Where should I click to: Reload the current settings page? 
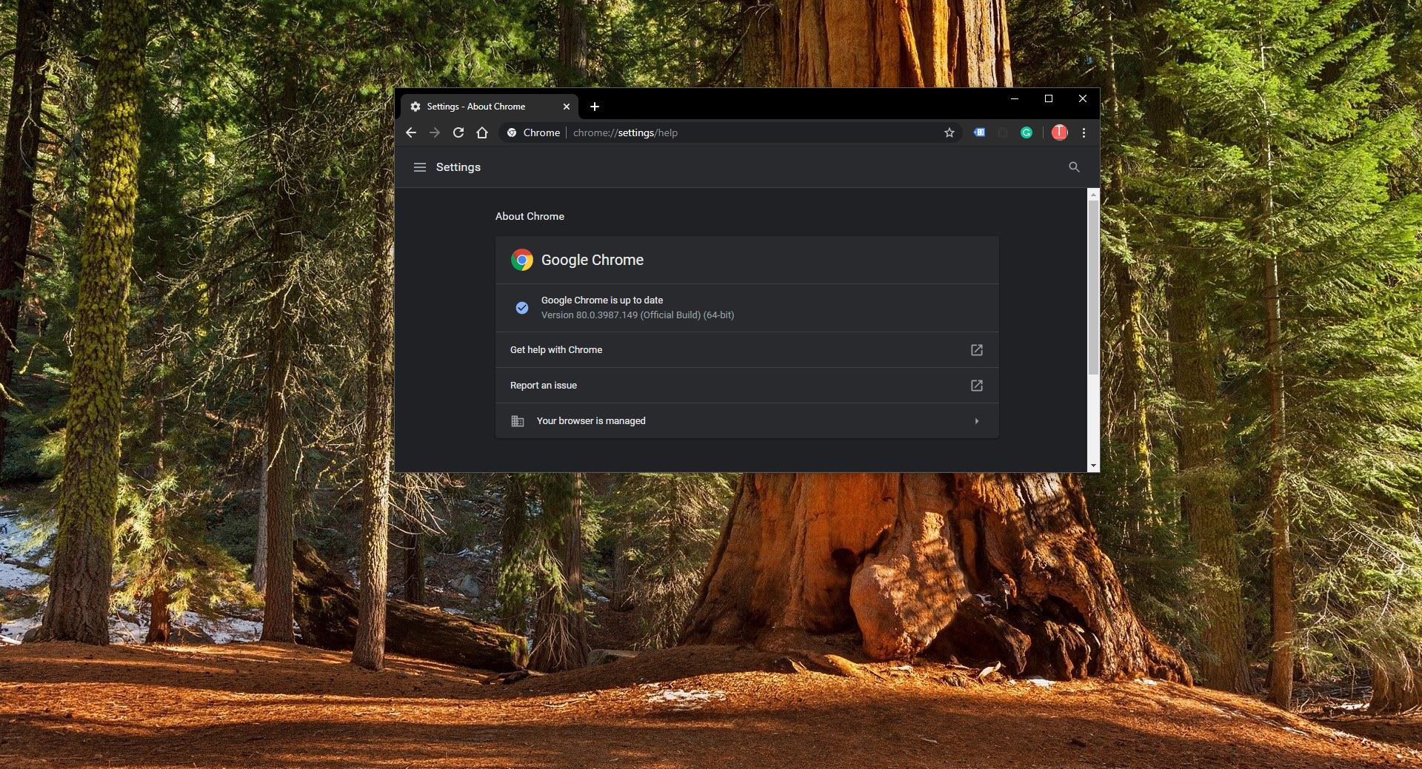coord(459,132)
